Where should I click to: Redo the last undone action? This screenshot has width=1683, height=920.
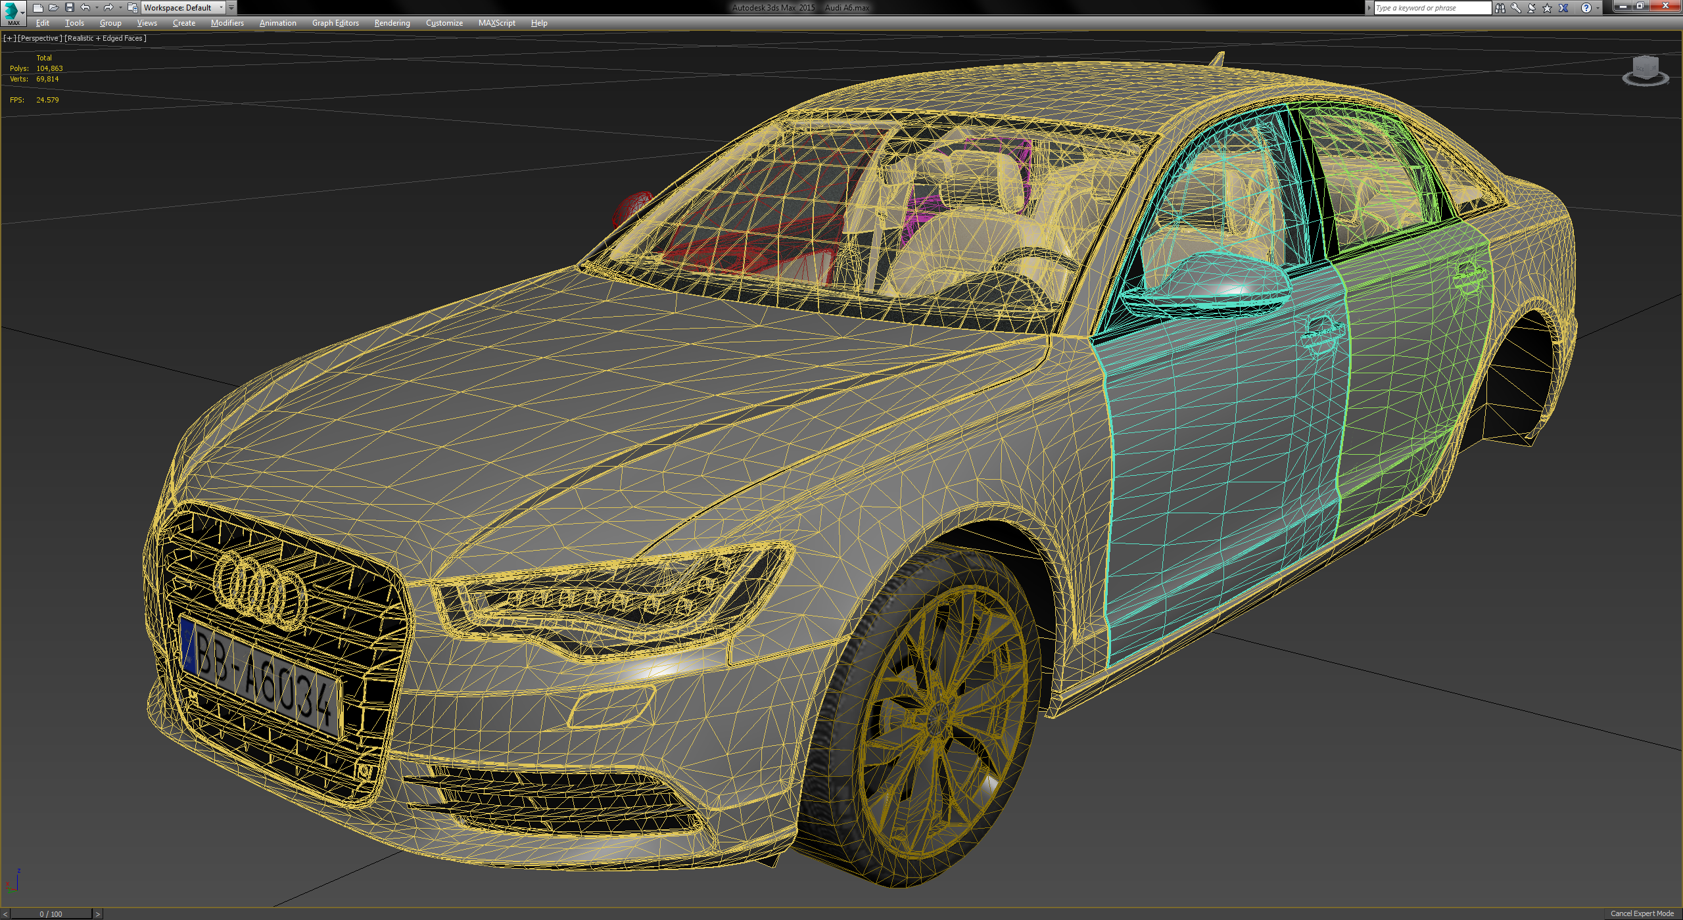109,8
